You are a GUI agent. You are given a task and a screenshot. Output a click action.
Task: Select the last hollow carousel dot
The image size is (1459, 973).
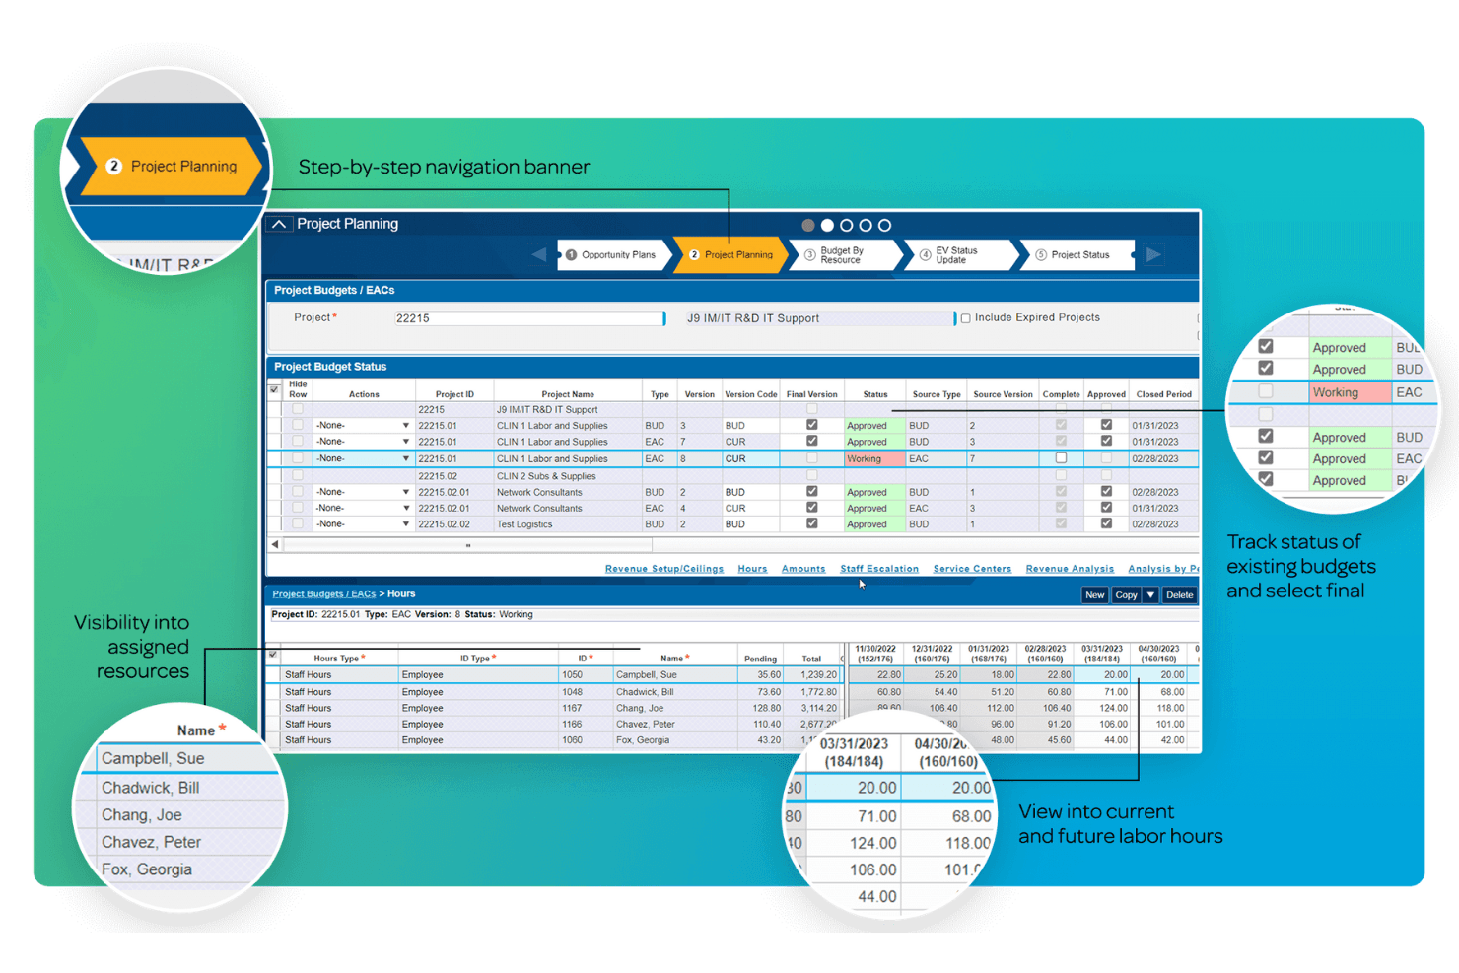point(884,225)
